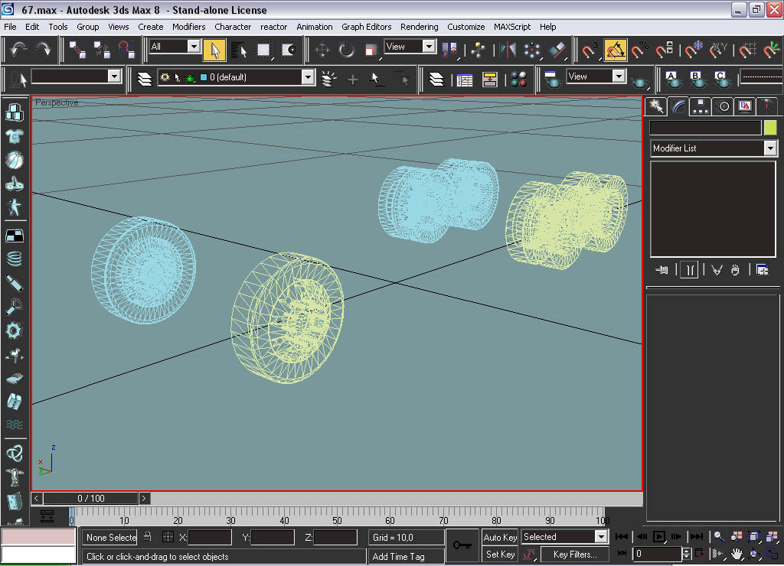784x566 pixels.
Task: Switch to the Hierarchy command panel tab
Action: tap(700, 106)
